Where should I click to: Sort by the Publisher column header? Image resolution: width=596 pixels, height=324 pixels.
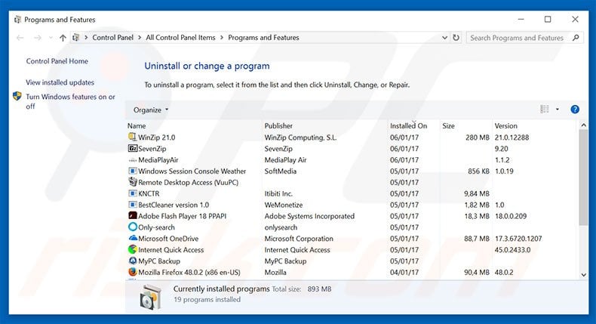[x=278, y=125]
